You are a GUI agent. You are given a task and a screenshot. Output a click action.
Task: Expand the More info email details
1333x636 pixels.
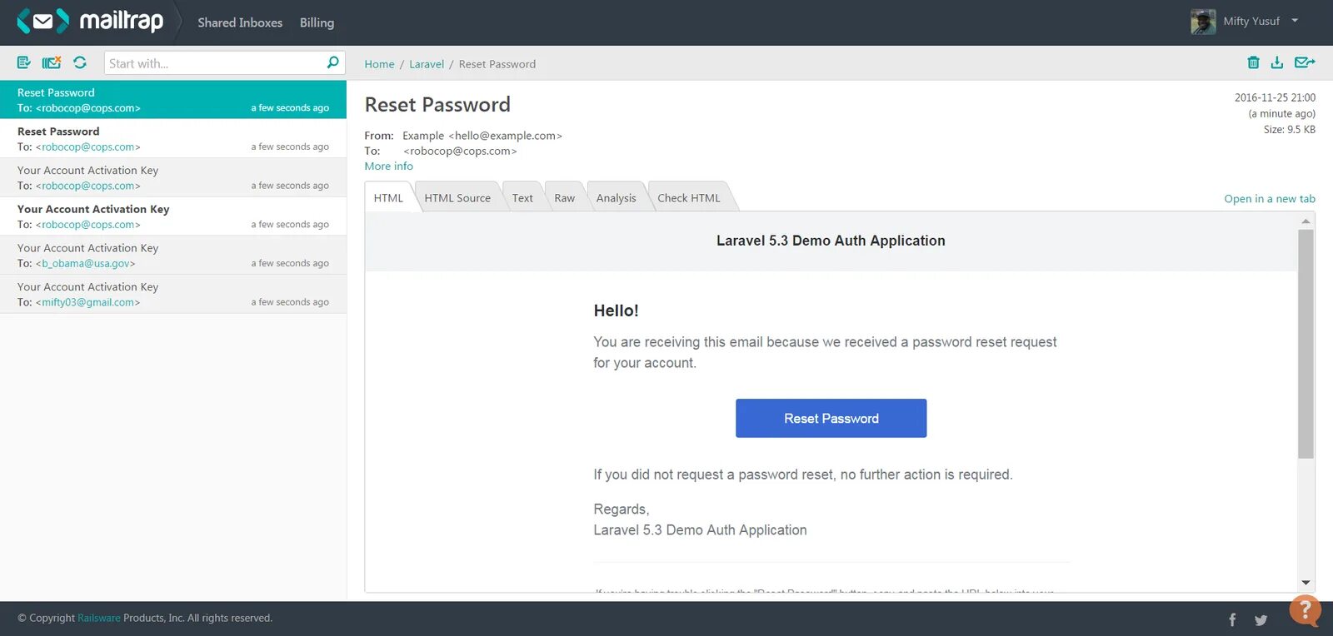tap(388, 166)
